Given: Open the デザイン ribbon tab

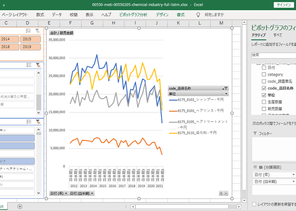Looking at the screenshot, I should point(162,15).
